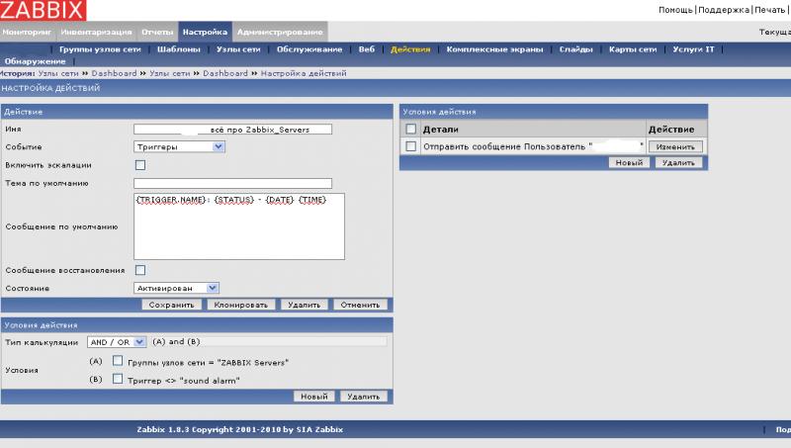Click the ZABBIX logo

[x=43, y=10]
